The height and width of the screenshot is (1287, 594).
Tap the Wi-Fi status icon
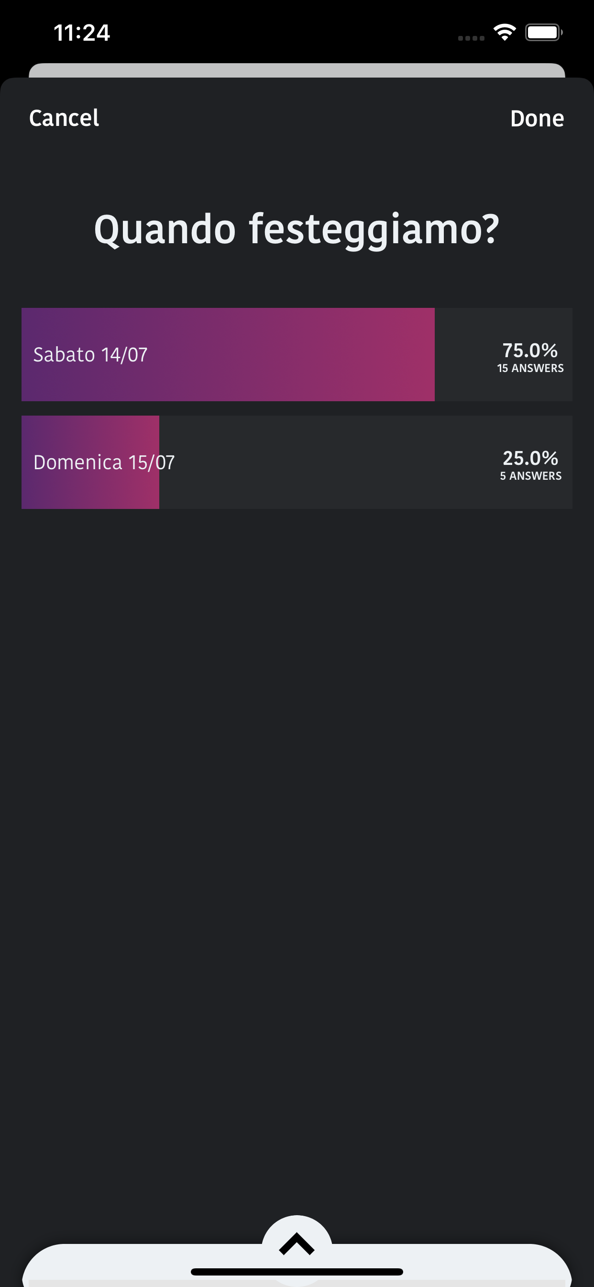click(x=504, y=33)
